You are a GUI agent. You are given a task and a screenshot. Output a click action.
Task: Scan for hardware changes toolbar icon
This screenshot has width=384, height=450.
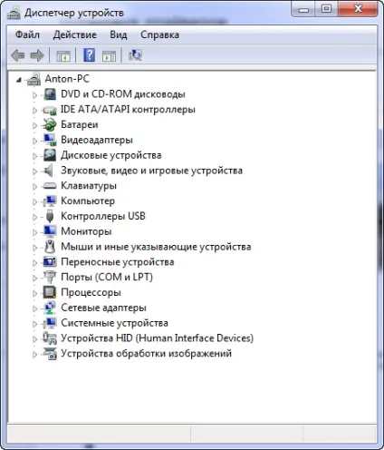tap(135, 55)
